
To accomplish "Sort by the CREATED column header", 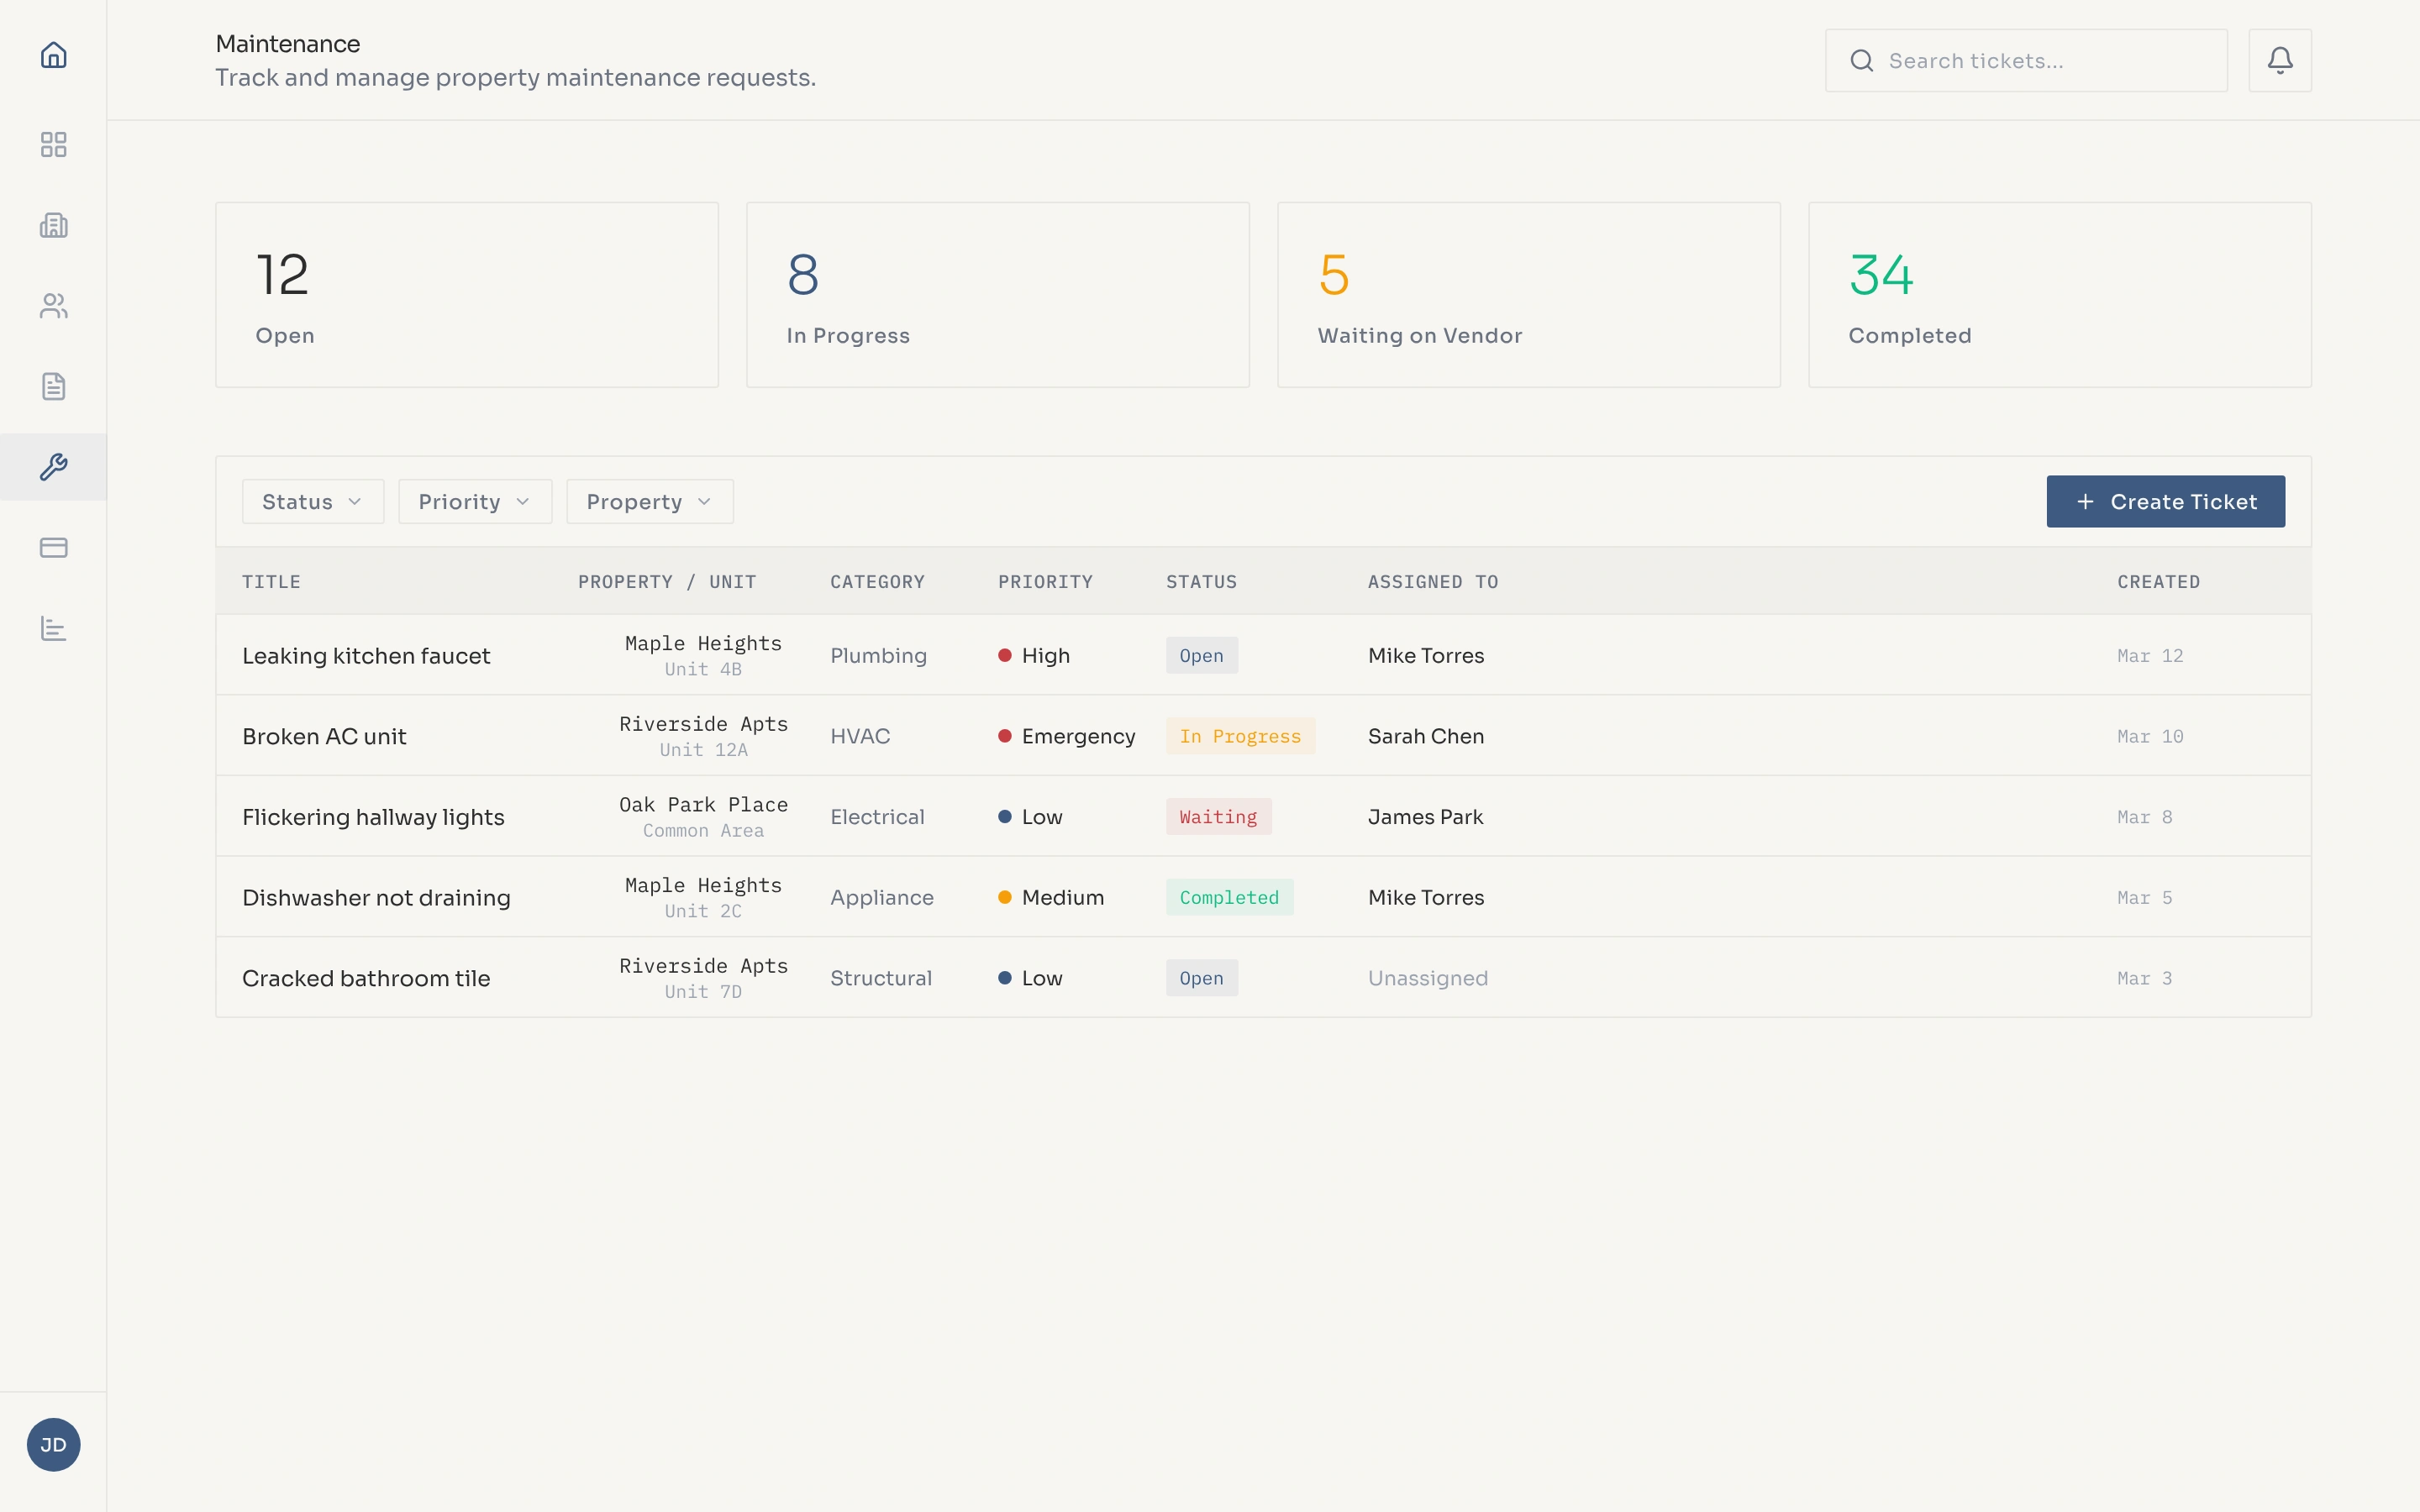I will point(2157,581).
